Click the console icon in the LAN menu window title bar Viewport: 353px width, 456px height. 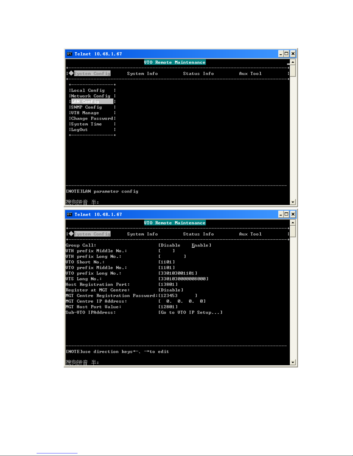pyautogui.click(x=69, y=54)
